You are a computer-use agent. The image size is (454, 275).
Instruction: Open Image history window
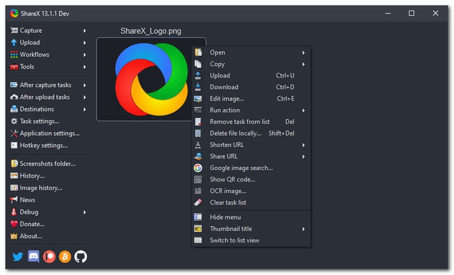tap(48, 188)
